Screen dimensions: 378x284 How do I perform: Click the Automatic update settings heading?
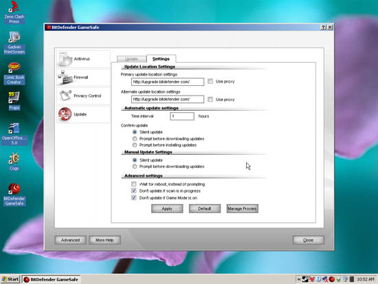[151, 108]
